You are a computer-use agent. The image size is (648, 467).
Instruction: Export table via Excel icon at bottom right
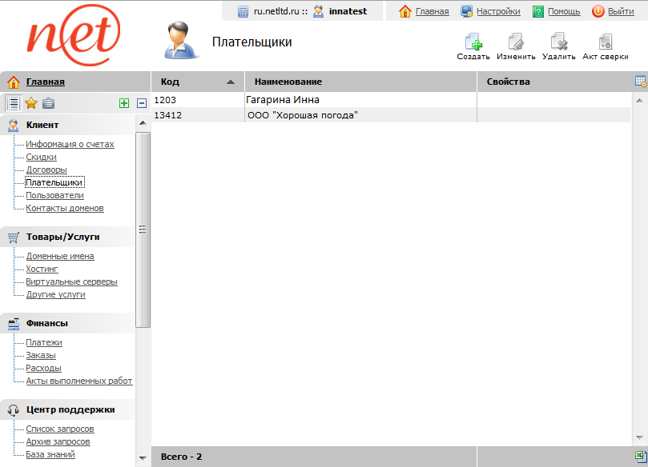(640, 457)
